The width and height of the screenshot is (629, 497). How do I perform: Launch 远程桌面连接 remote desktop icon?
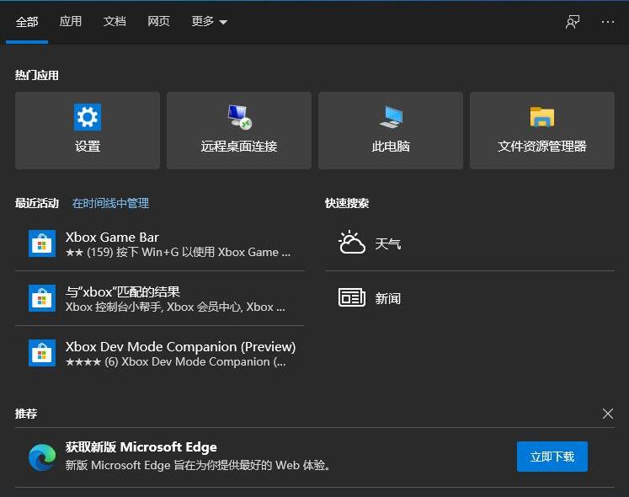click(239, 117)
